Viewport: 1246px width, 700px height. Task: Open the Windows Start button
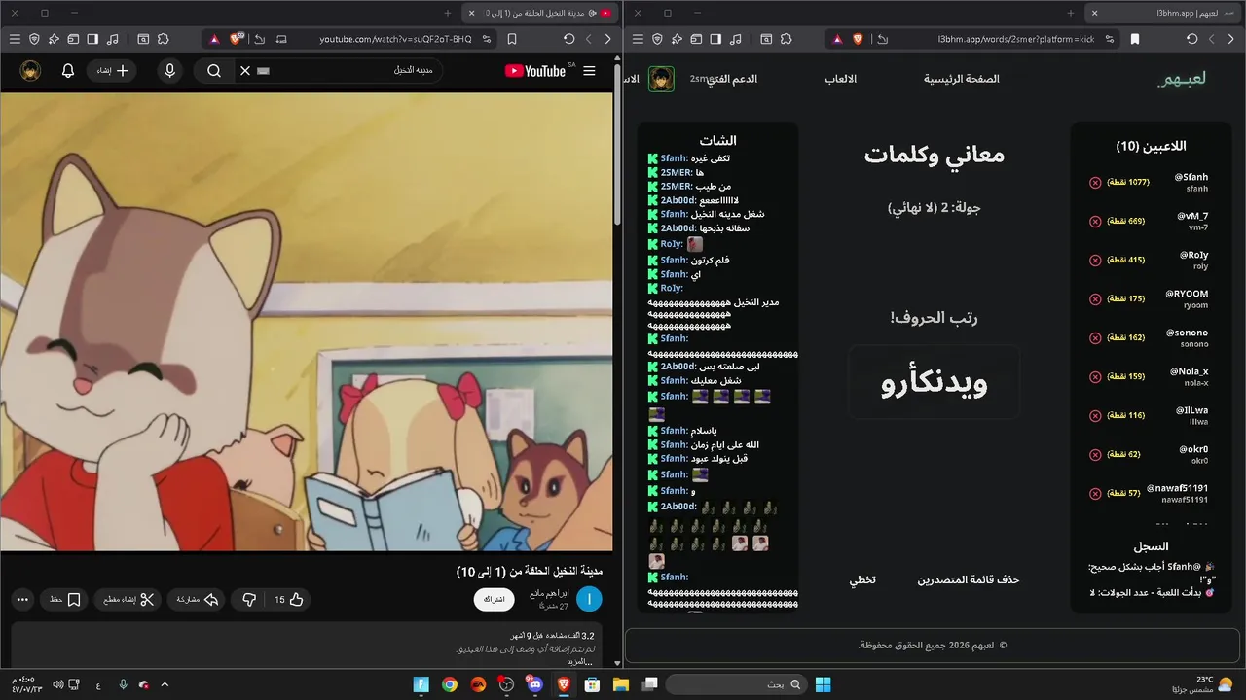click(823, 684)
